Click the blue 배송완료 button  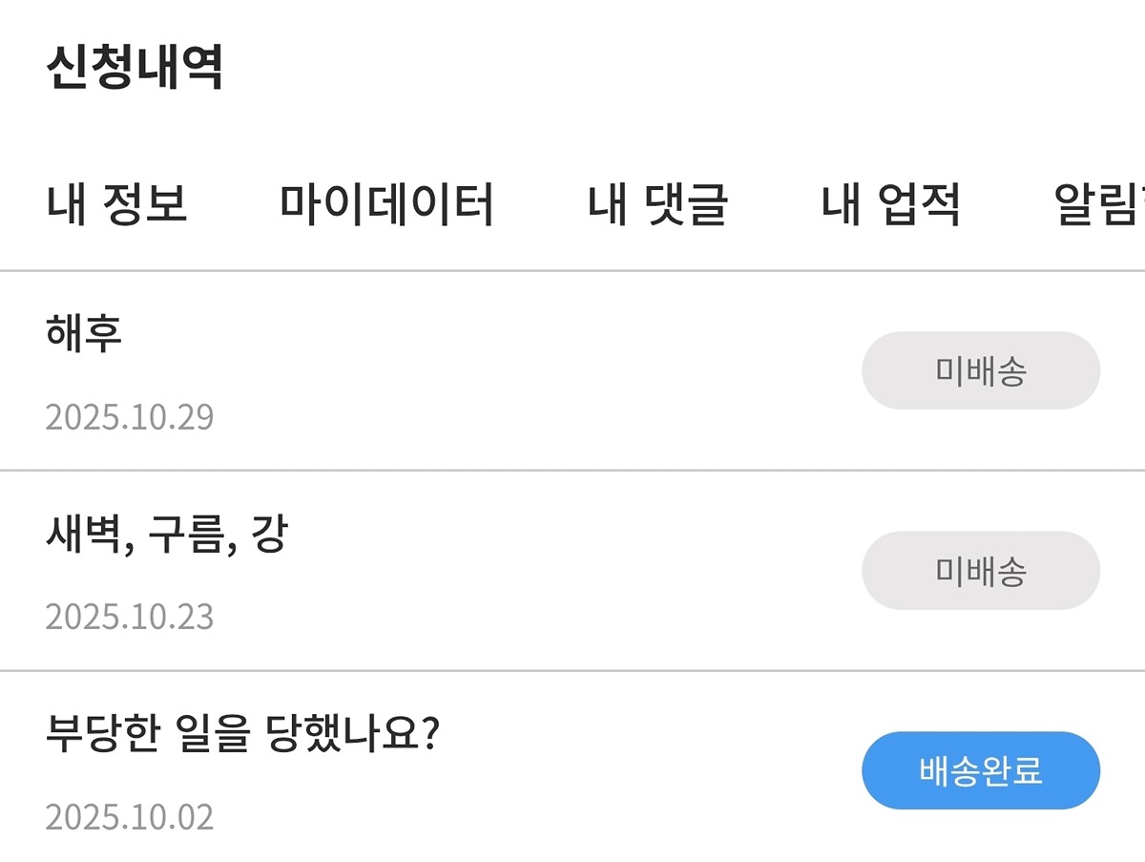981,770
